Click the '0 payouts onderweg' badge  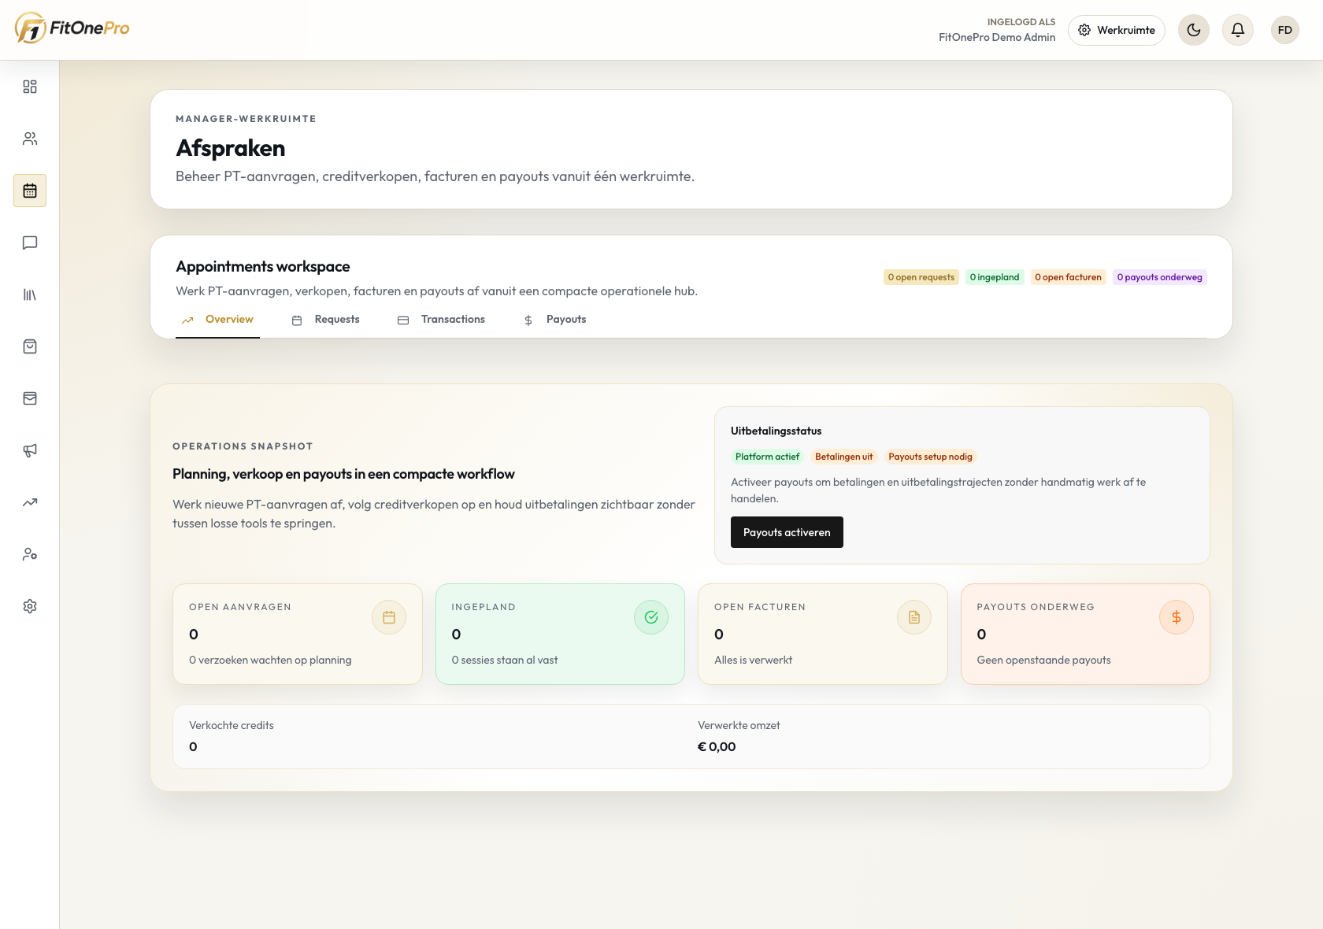click(1159, 277)
